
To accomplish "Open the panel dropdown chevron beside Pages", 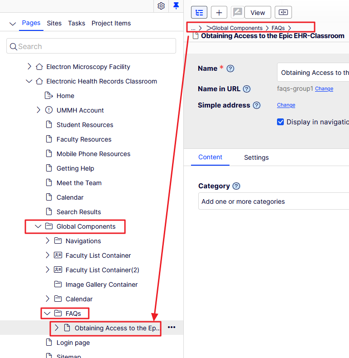I will (x=13, y=24).
